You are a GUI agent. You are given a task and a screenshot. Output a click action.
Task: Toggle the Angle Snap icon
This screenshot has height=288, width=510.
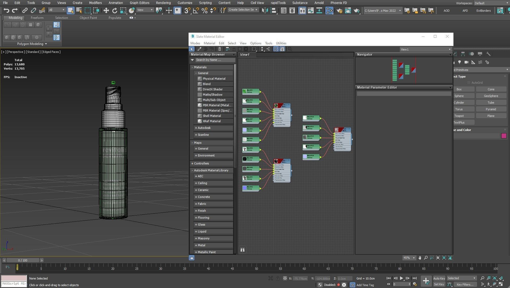[x=196, y=11]
